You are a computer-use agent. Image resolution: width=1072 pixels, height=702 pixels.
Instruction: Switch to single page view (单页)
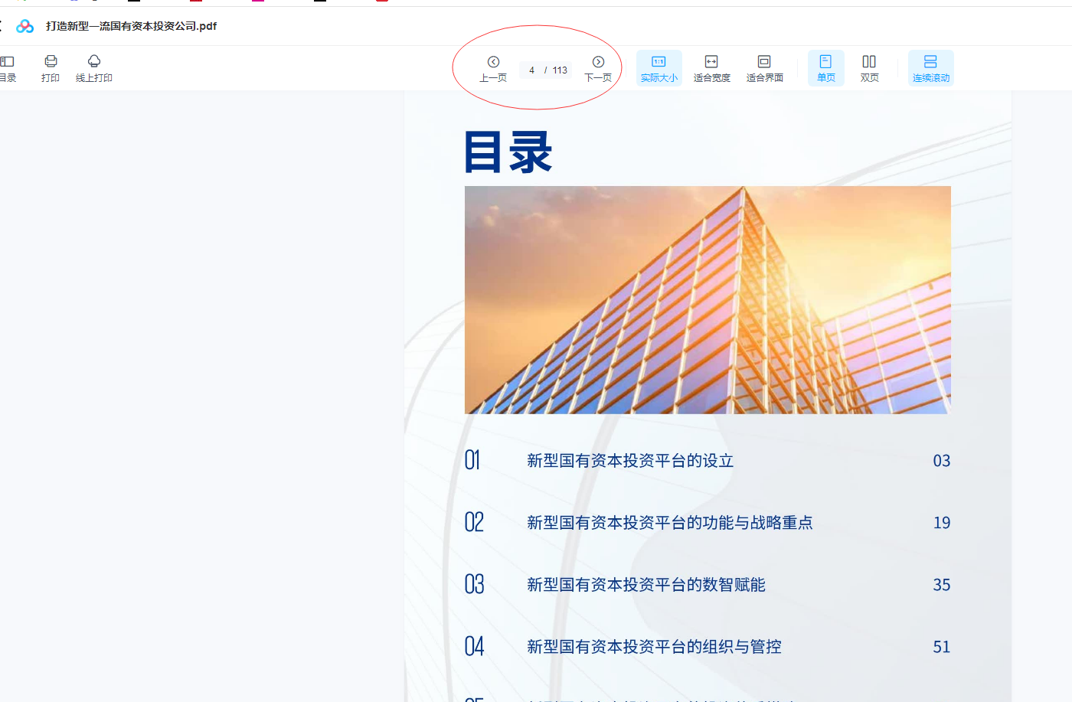pyautogui.click(x=825, y=67)
